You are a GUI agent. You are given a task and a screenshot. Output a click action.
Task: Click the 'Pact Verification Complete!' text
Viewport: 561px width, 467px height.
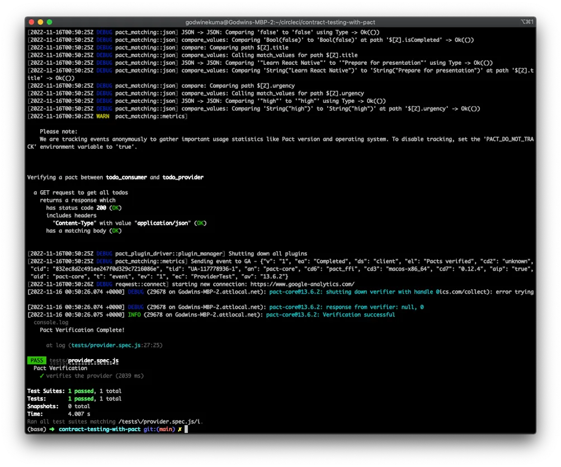pyautogui.click(x=82, y=330)
